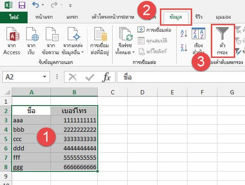Import data จากข้อความ (From Text)
Image resolution: width=245 pixels, height=185 pixels.
pos(50,41)
